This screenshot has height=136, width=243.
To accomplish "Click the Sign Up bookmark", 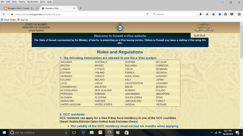I will point(23,20).
